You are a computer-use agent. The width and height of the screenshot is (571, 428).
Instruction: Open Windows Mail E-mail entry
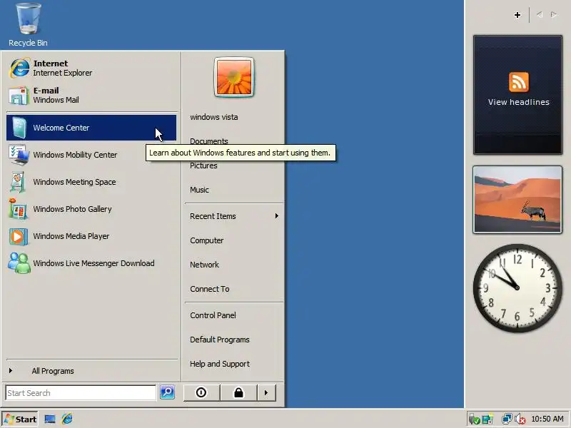(91, 95)
